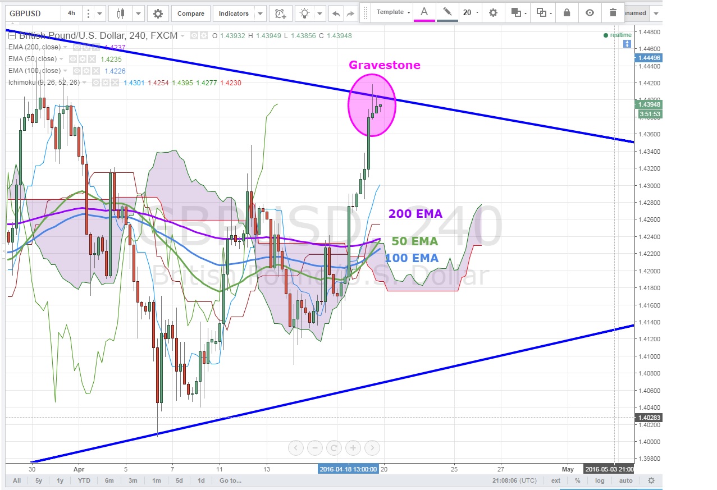717x490 pixels.
Task: Open the chart properties gear in top toolbar
Action: [x=158, y=13]
